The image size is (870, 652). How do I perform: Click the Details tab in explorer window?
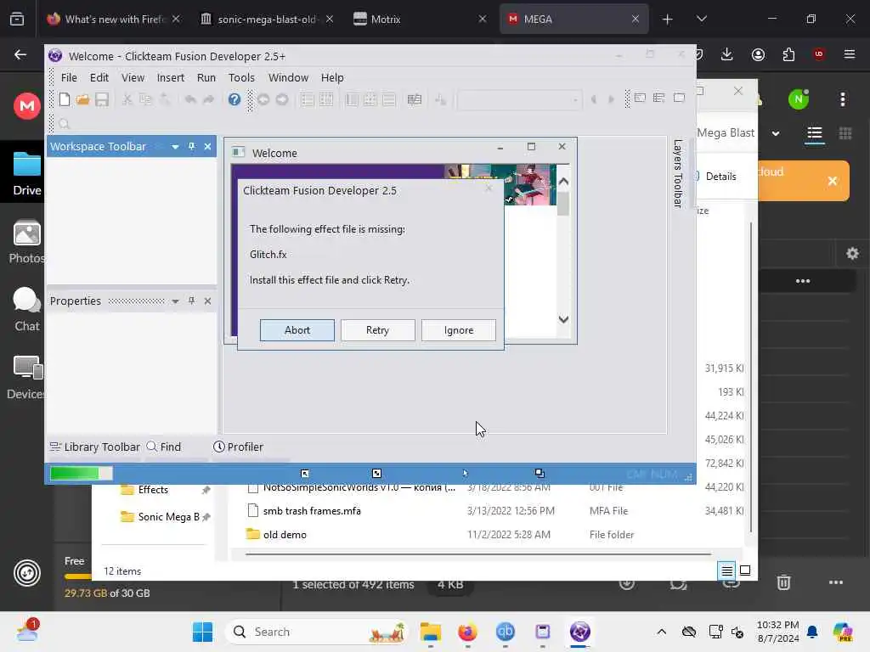click(720, 177)
